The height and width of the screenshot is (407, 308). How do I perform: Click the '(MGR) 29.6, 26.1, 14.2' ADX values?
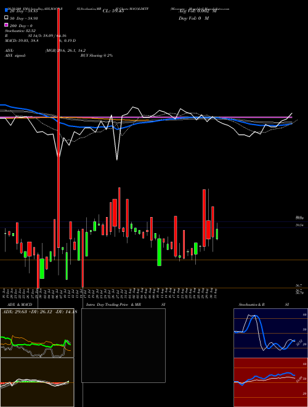tap(65, 51)
